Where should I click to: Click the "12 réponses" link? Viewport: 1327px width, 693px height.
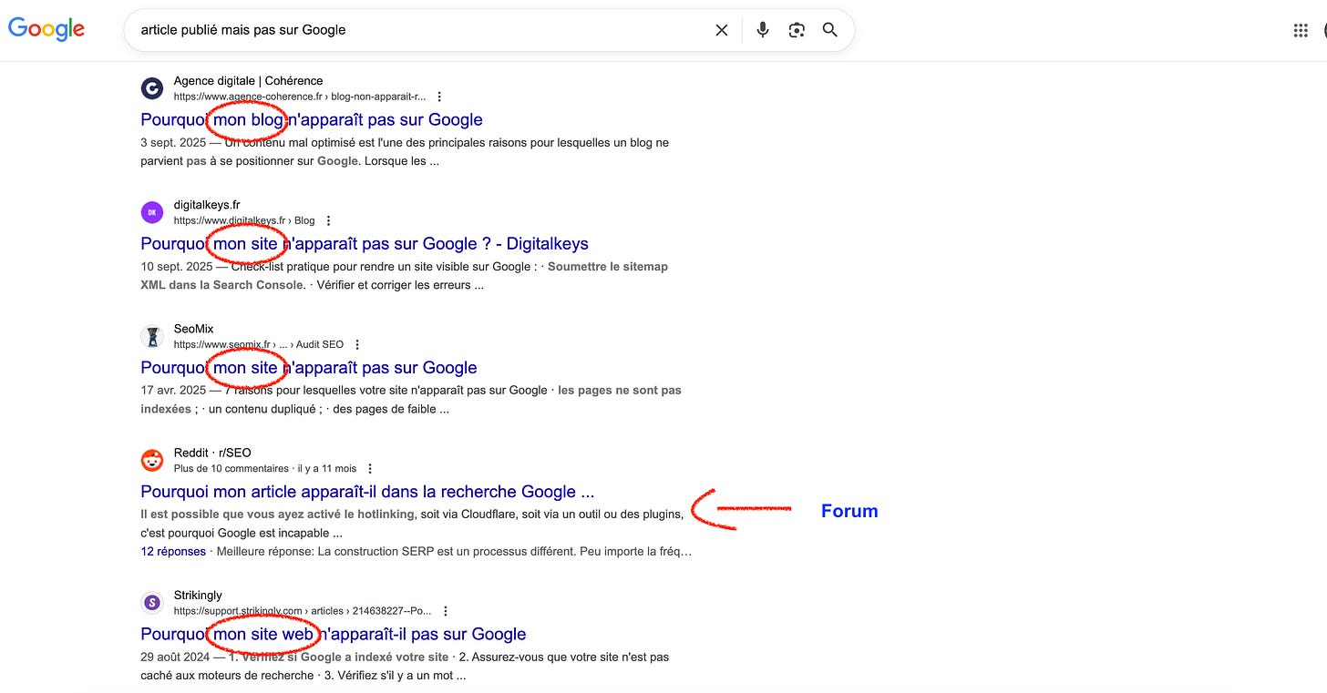(173, 551)
